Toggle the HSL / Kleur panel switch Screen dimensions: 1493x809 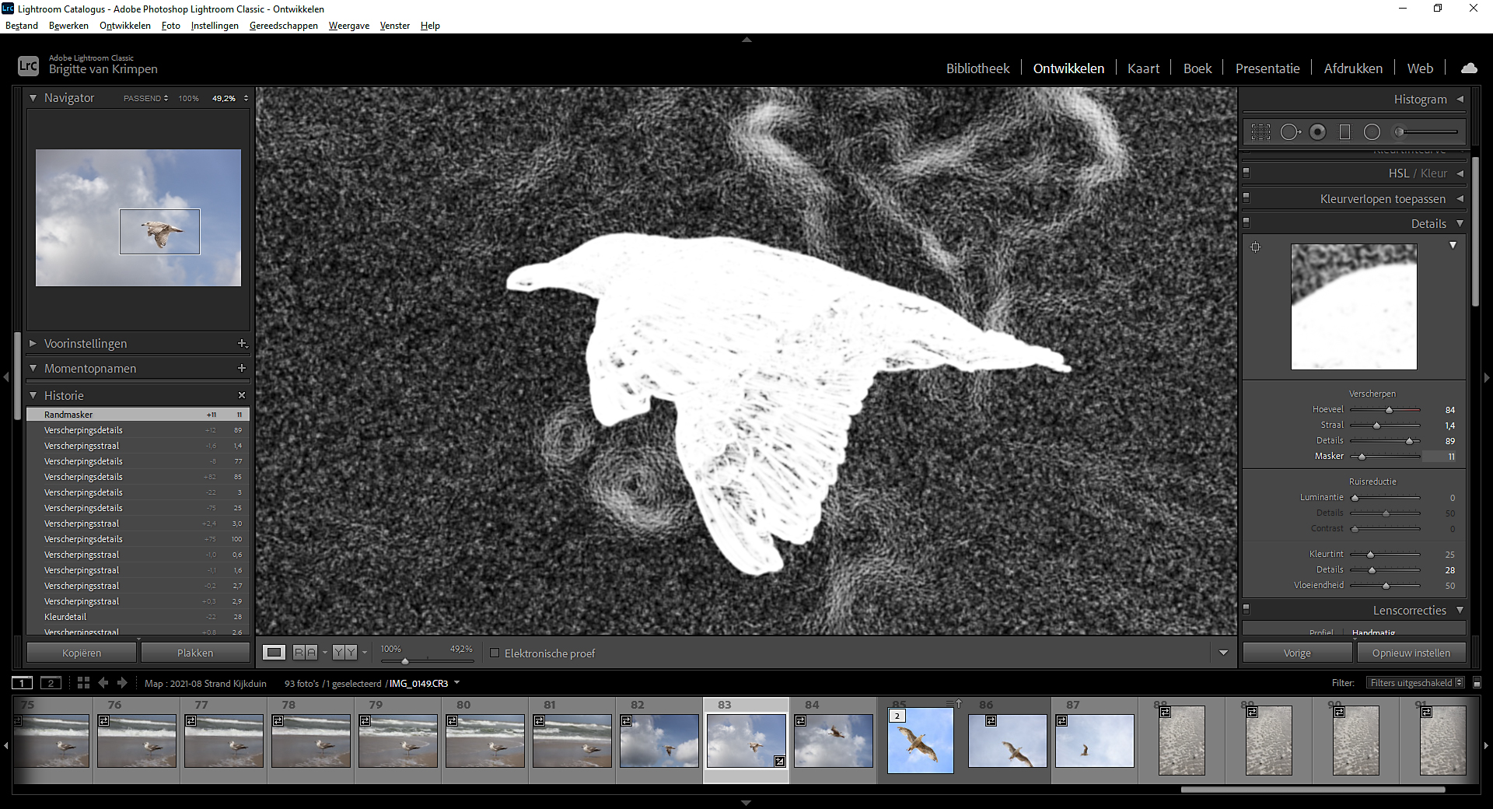pyautogui.click(x=1246, y=173)
